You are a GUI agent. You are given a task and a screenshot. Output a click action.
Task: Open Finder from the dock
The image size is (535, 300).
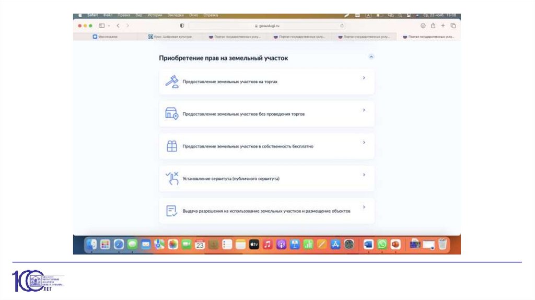pyautogui.click(x=91, y=245)
